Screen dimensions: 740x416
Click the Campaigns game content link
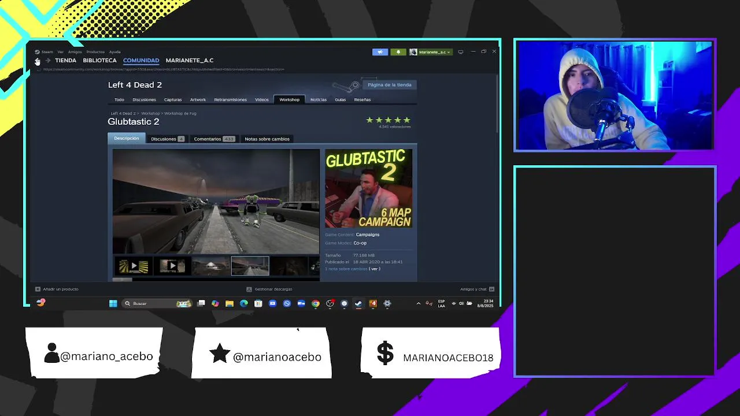click(x=368, y=235)
